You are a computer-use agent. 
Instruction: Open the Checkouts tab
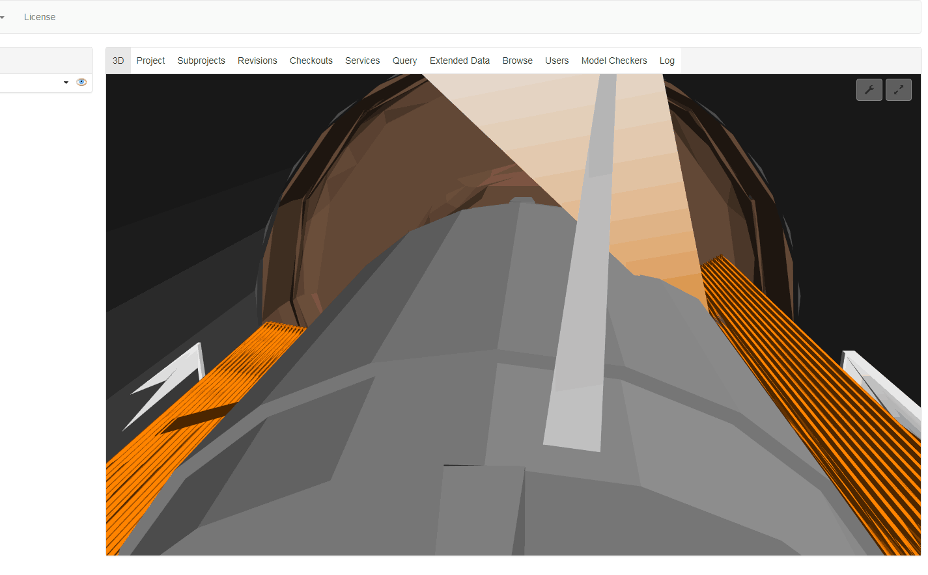click(311, 60)
